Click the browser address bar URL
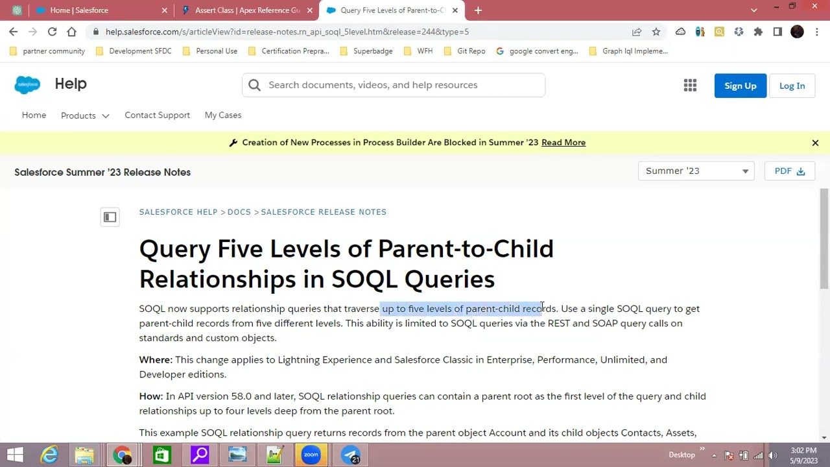The width and height of the screenshot is (830, 467). (x=287, y=32)
